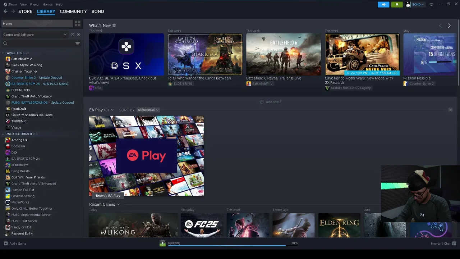Click the eFootball icon in the list
The image size is (460, 259).
coord(8,165)
